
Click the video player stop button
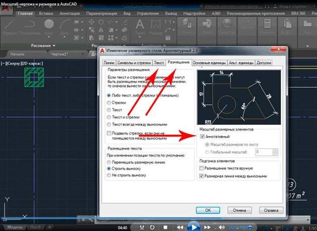[165, 228]
